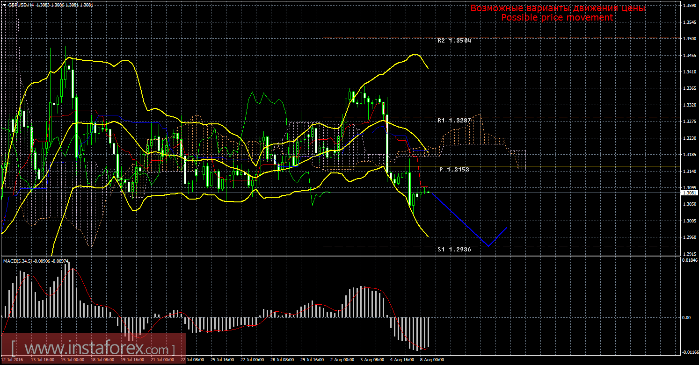Click the 29 Jul 16:00 time label

tap(313, 360)
